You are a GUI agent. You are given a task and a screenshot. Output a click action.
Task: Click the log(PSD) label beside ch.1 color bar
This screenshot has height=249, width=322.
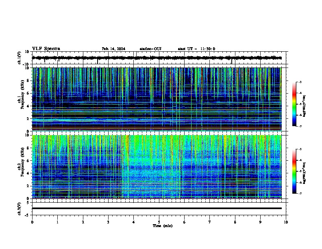coord(305,106)
